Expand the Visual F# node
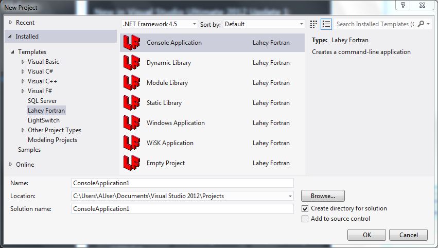 23,91
